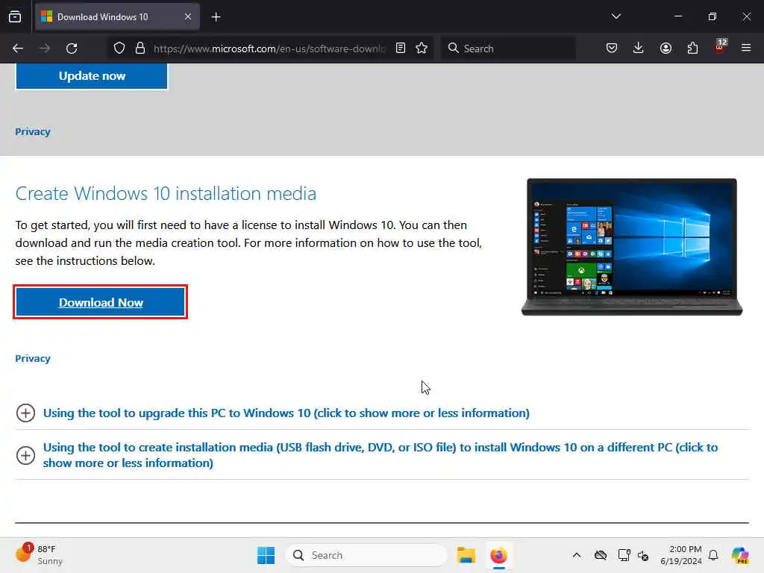Bookmark this page with star icon
764x573 pixels.
(422, 48)
